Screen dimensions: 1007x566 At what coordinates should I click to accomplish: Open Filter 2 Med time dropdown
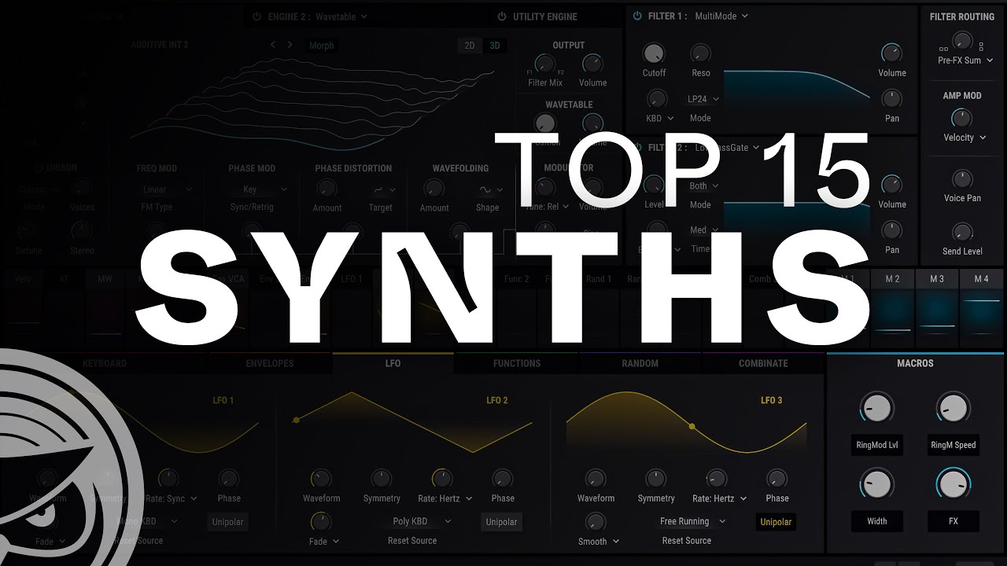point(703,230)
